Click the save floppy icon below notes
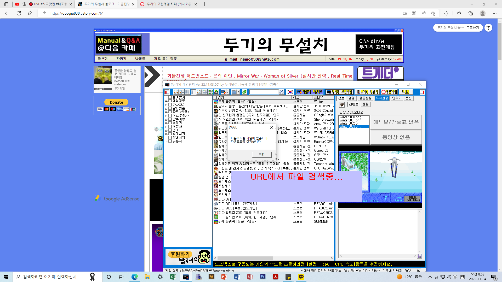 [x=420, y=256]
